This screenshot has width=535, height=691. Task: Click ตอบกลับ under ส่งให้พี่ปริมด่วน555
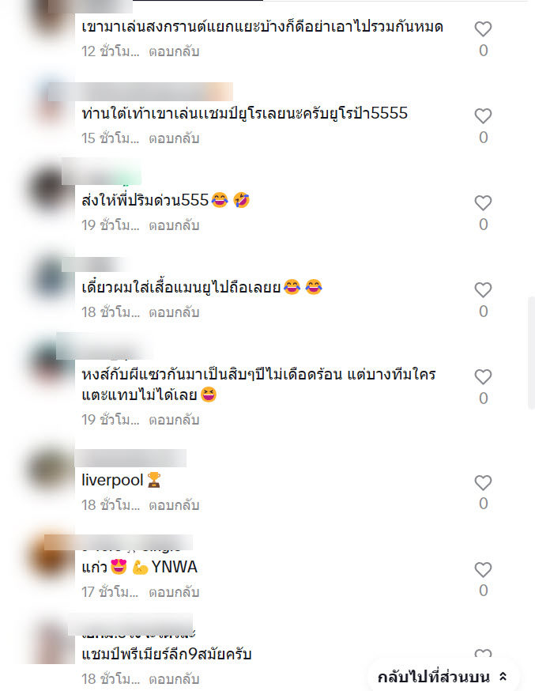(174, 225)
